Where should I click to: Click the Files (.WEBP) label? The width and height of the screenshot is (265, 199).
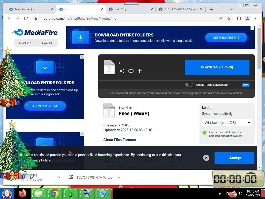[134, 113]
